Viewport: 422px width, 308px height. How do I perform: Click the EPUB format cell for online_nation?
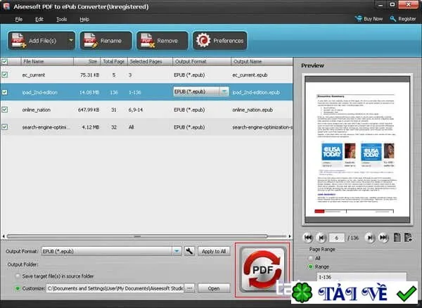pos(189,110)
